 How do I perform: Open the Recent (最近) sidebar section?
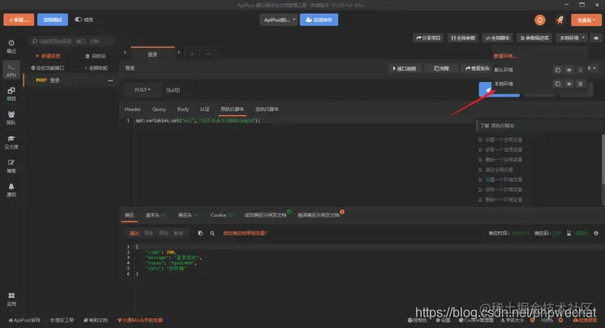11,46
